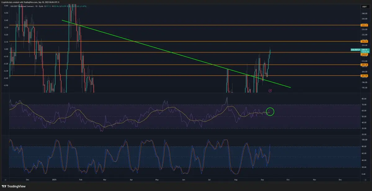Viewport: 372px width, 191px height.
Task: Click the 192.00 price scale value
Action: click(x=364, y=87)
